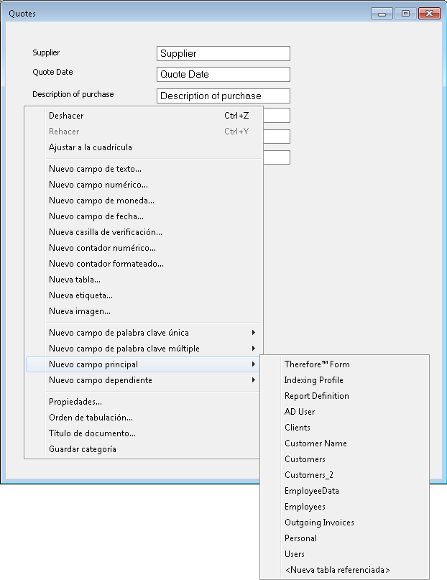Select the Customers_2 entry

344,475
